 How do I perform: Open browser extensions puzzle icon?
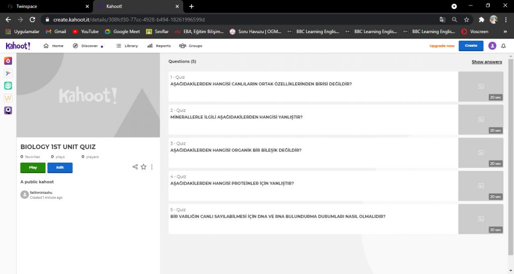[x=481, y=20]
